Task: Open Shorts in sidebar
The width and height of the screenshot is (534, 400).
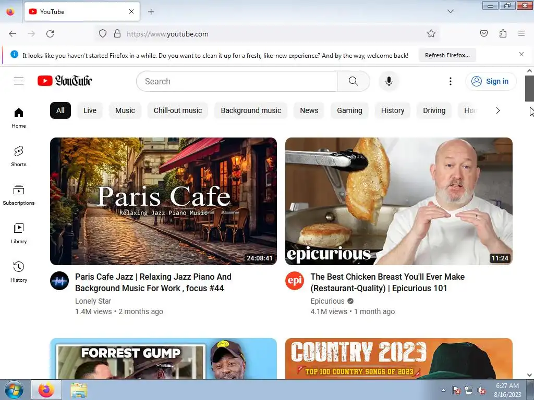Action: pos(19,156)
